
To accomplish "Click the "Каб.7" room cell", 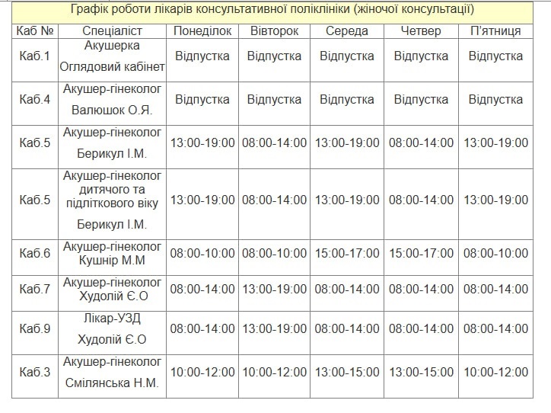I will click(x=34, y=289).
